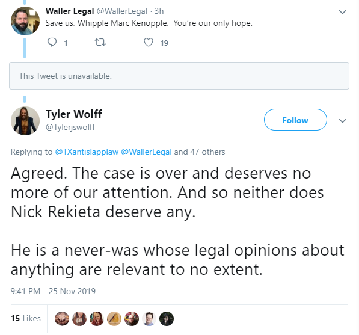Retweet Waller Legal's tweet
Image resolution: width=359 pixels, height=335 pixels.
click(100, 42)
